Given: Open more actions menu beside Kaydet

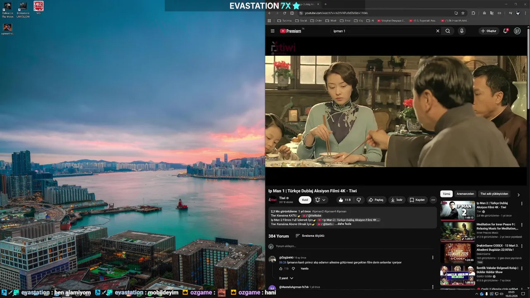Looking at the screenshot, I should coord(433,200).
